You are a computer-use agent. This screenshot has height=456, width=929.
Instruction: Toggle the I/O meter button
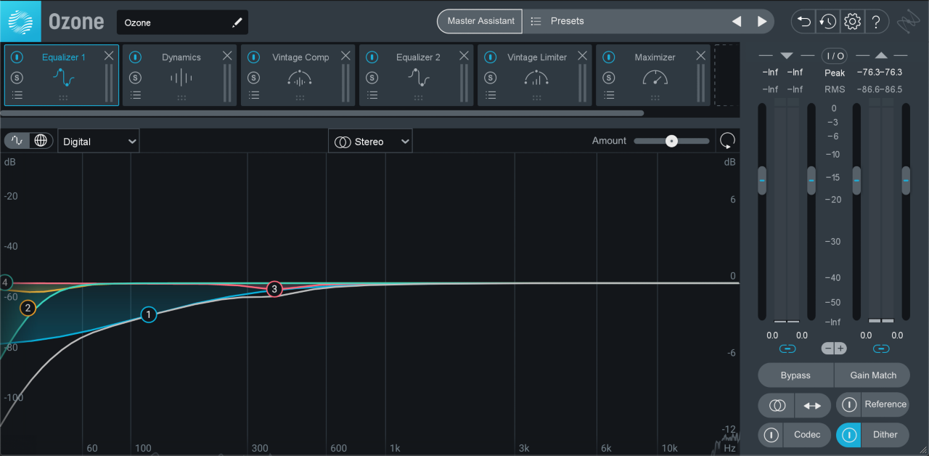pyautogui.click(x=834, y=56)
